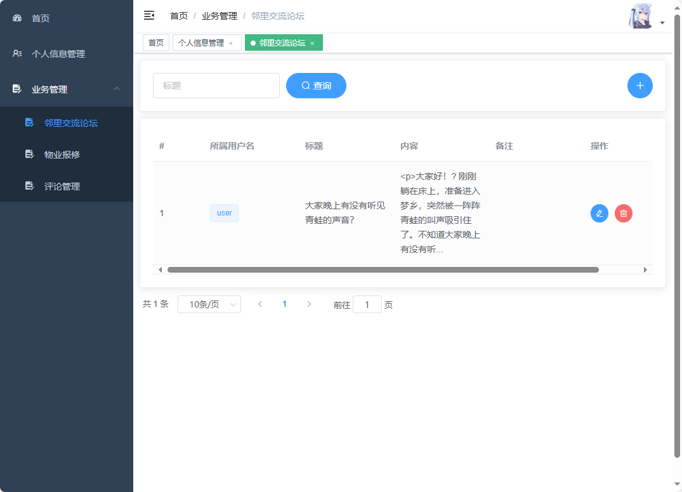Toggle the sidebar with the hamburger icon

tap(149, 15)
